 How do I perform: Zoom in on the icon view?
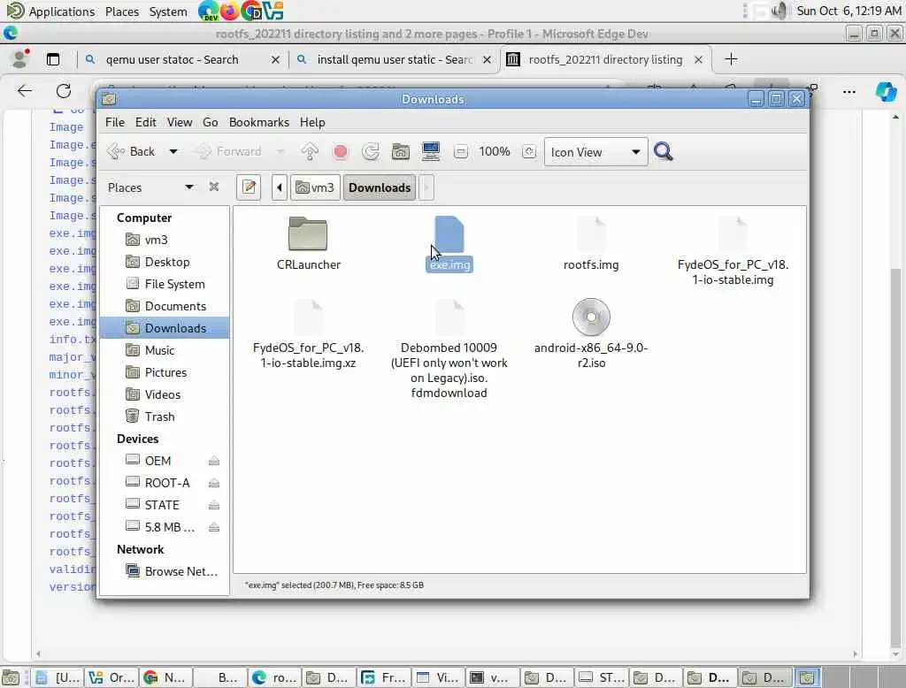click(529, 152)
